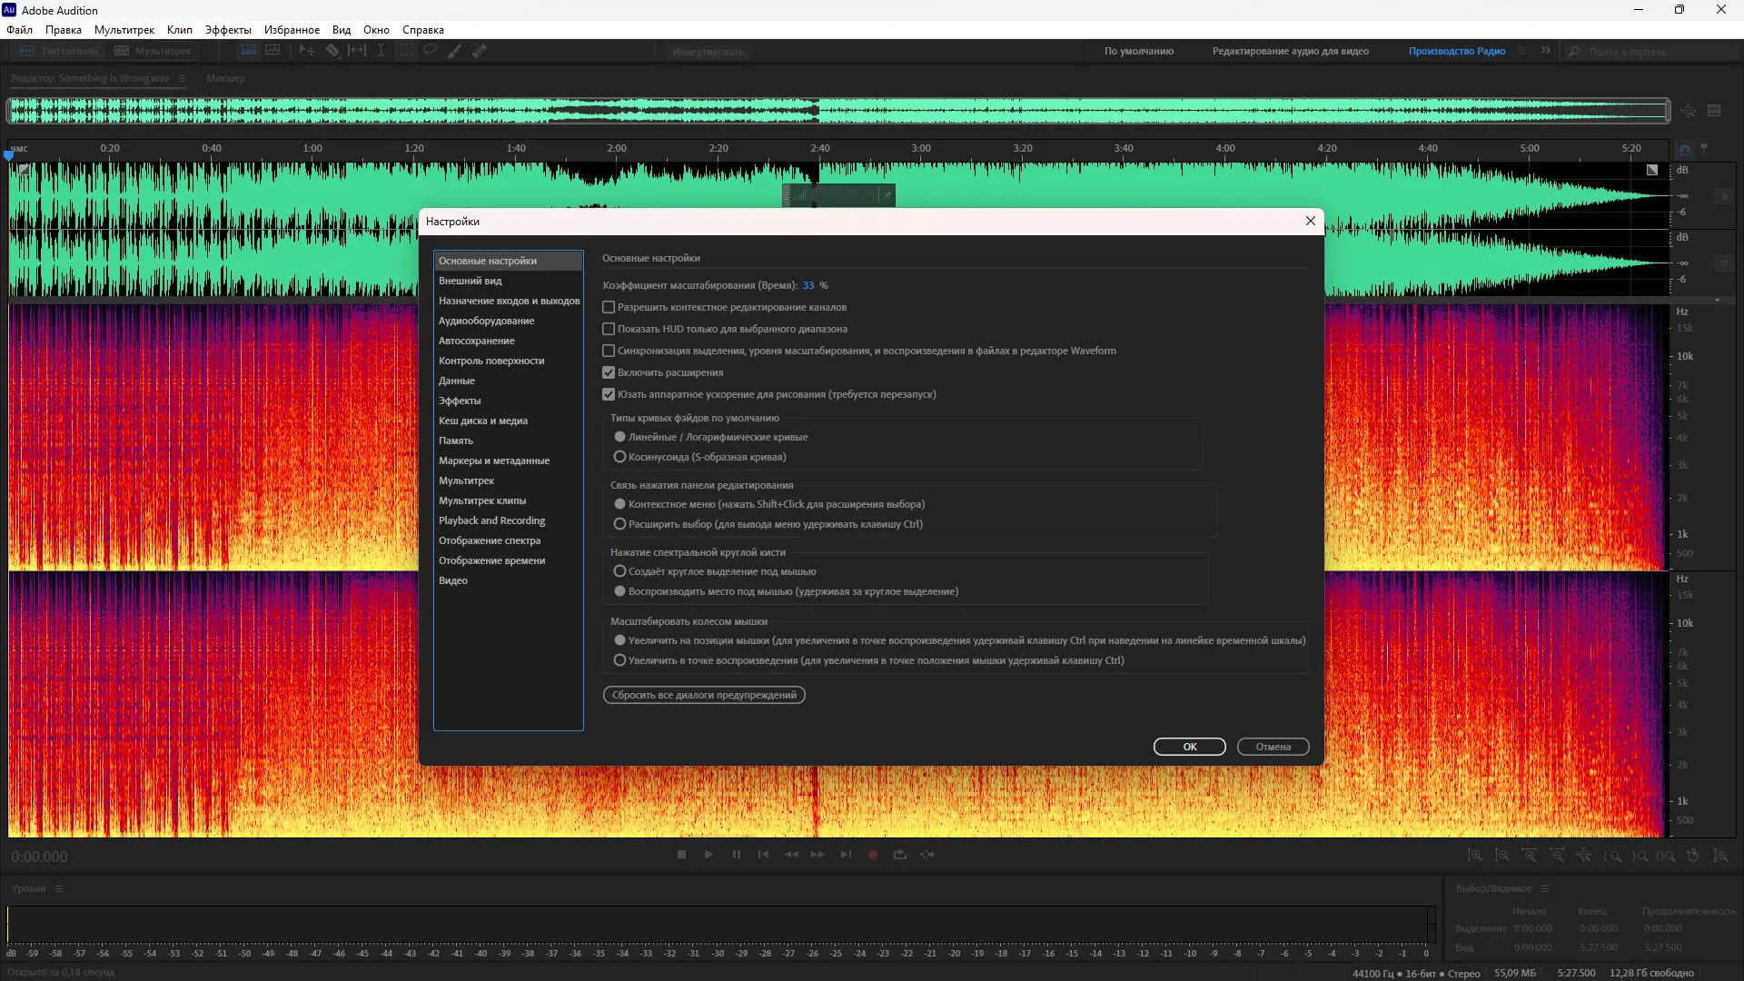Open the 'Уровни' panel menu

(x=59, y=888)
